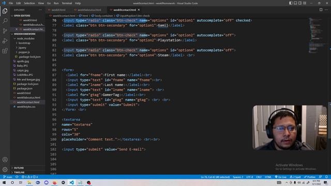The height and width of the screenshot is (186, 331).
Task: Open the Help menu
Action: click(78, 3)
